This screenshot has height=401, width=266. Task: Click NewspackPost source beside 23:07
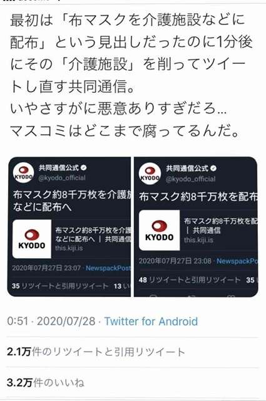coord(108,268)
